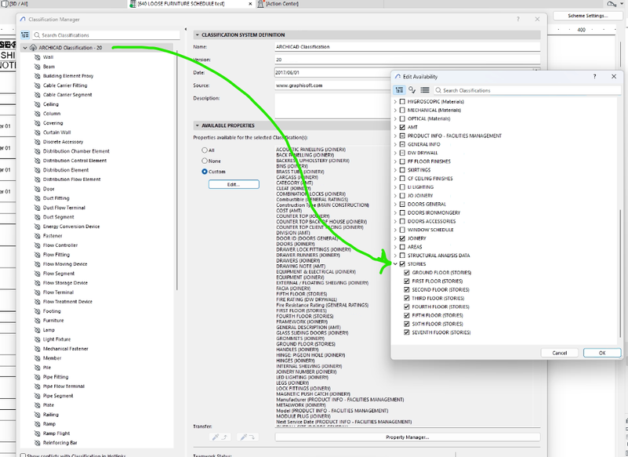Click the pick-up properties eyedropper button
The width and height of the screenshot is (628, 457).
pyautogui.click(x=220, y=437)
